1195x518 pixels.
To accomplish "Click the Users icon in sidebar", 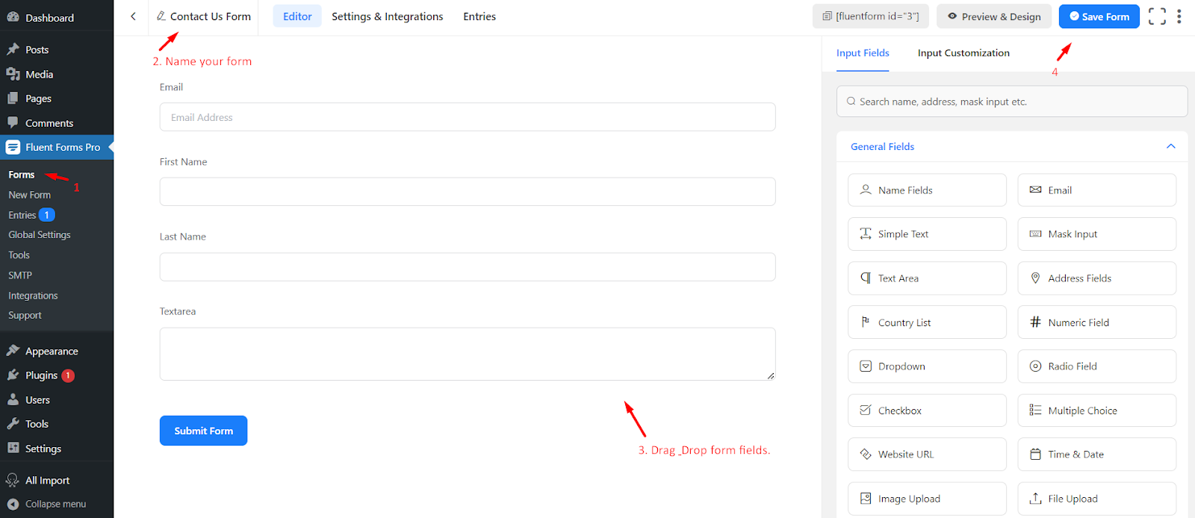I will [13, 399].
